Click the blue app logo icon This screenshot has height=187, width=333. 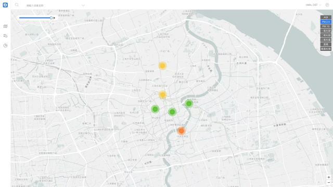(x=5, y=5)
